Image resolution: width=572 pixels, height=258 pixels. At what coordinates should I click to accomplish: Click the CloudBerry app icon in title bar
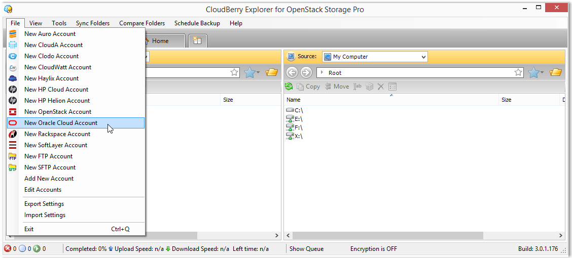coord(8,9)
